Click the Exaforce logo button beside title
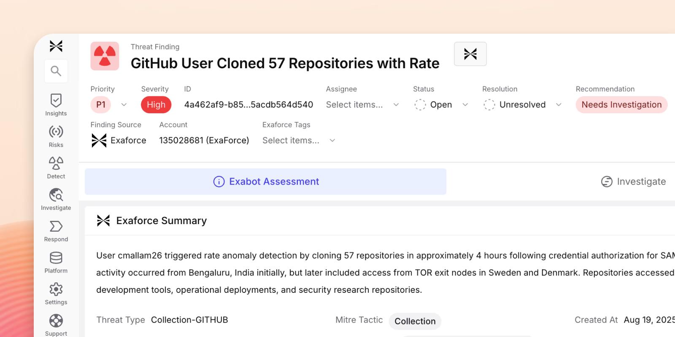Viewport: 675px width, 337px height. pos(470,54)
